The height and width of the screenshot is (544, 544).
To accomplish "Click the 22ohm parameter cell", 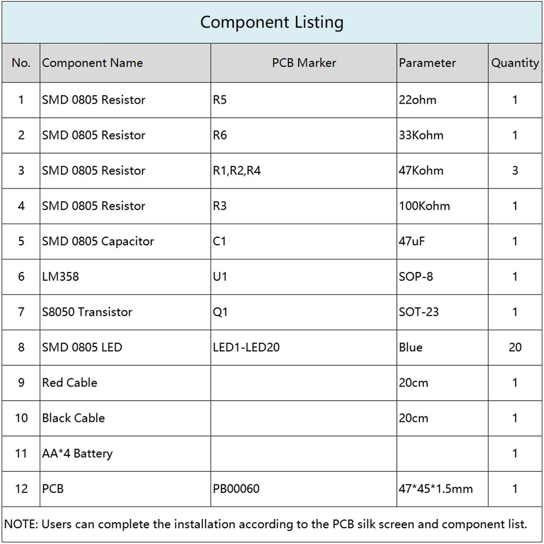I will (x=418, y=100).
